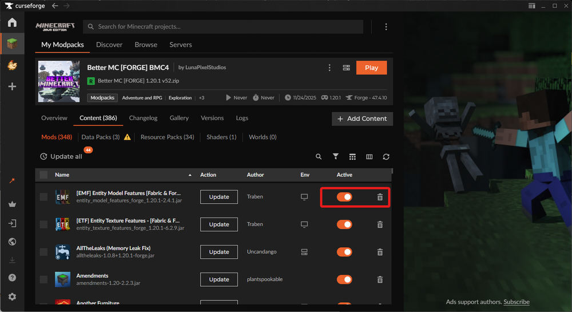Click the Better Minecraft modpack thumbnail

pos(59,82)
